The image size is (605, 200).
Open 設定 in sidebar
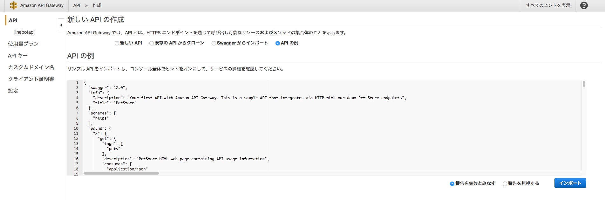pyautogui.click(x=13, y=91)
